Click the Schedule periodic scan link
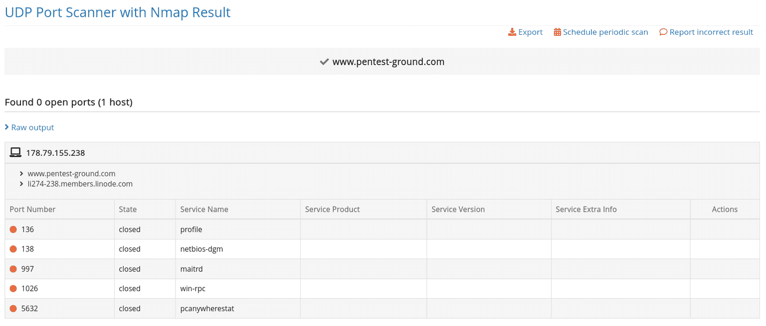This screenshot has width=766, height=326. [x=605, y=31]
